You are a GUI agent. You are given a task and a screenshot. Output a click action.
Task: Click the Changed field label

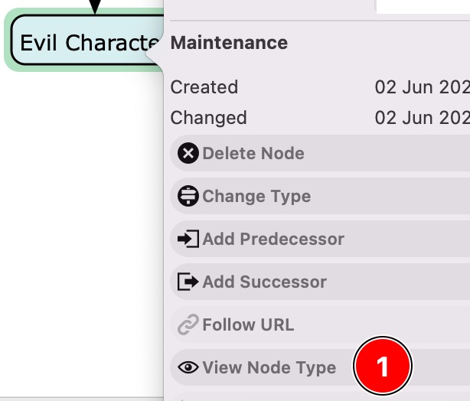208,118
